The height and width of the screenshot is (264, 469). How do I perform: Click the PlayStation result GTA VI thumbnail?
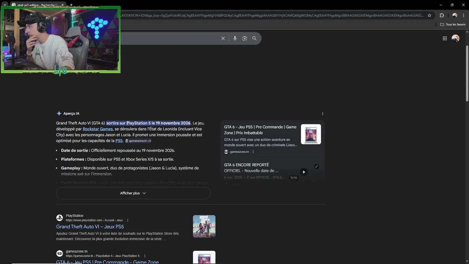(x=204, y=226)
